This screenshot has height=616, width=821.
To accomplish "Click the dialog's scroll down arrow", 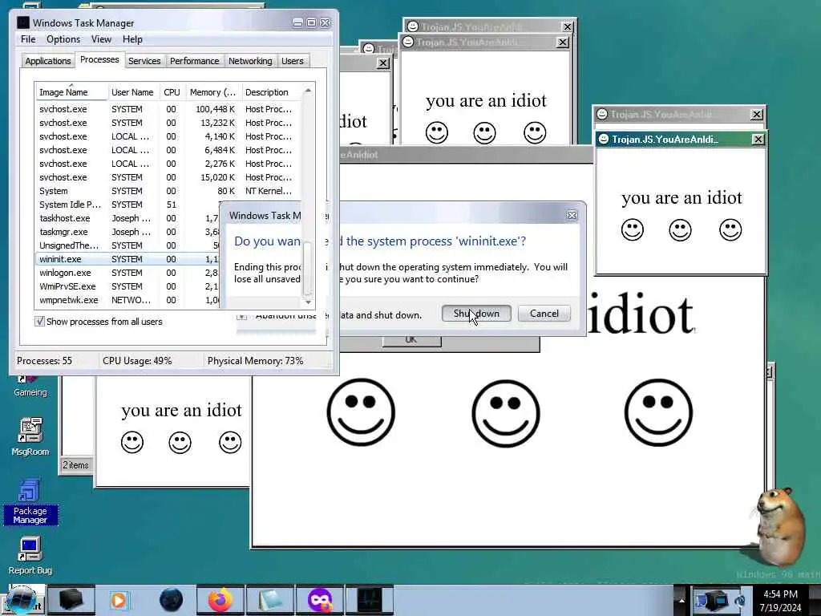I will point(308,302).
